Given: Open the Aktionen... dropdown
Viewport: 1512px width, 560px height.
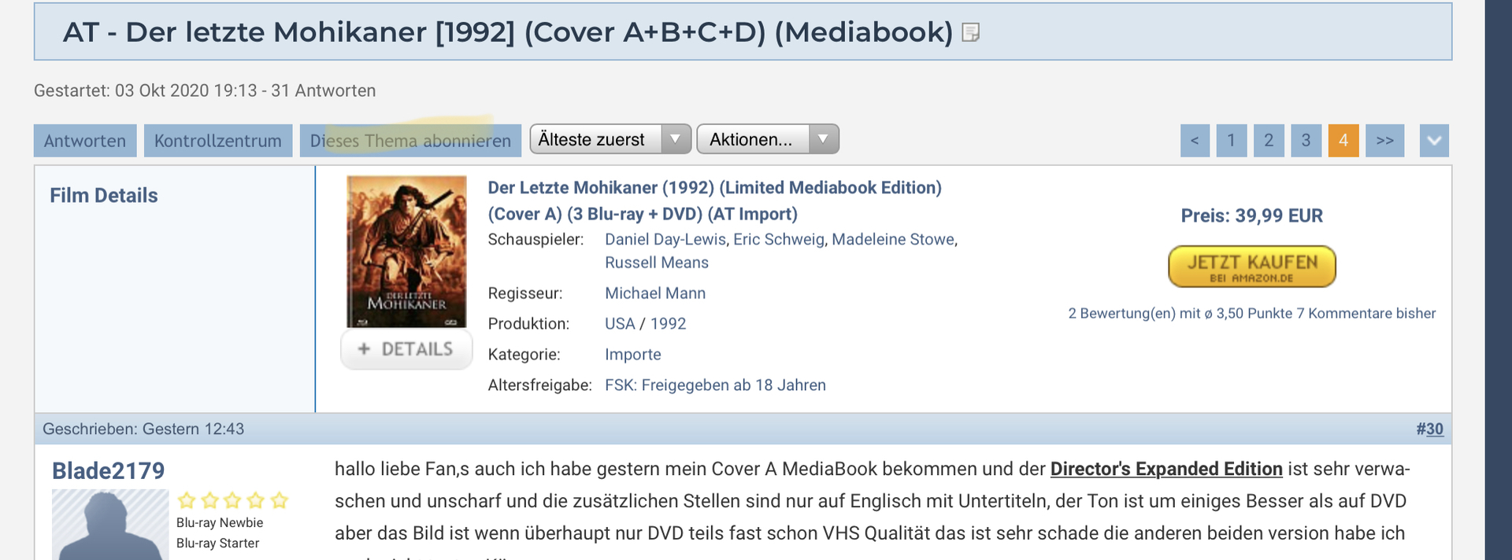Looking at the screenshot, I should pos(768,139).
